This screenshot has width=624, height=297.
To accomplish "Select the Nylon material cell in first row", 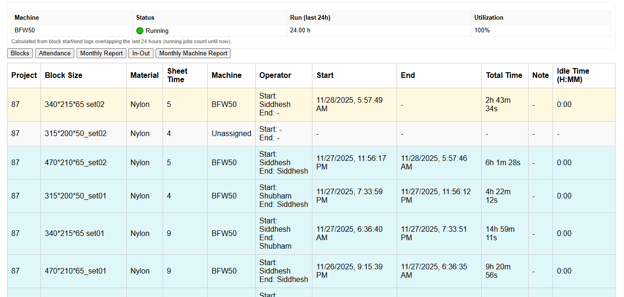I will pyautogui.click(x=140, y=104).
